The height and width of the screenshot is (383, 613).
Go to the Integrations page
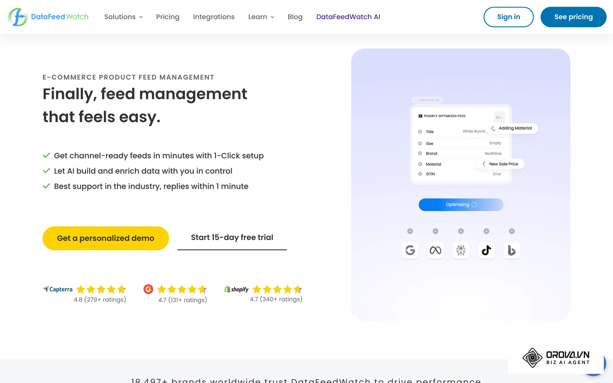click(x=214, y=17)
